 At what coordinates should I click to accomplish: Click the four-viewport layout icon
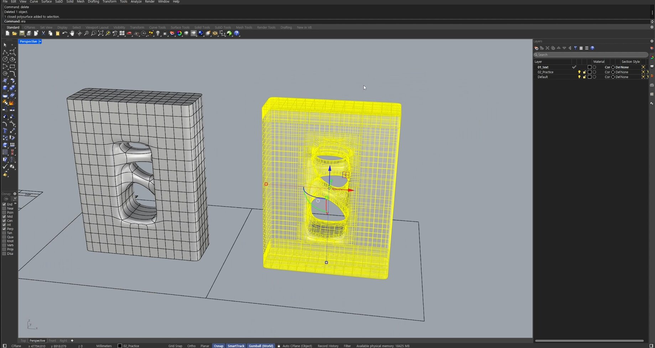pos(122,33)
